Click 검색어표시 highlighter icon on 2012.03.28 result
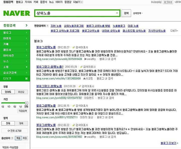 pos(81,67)
